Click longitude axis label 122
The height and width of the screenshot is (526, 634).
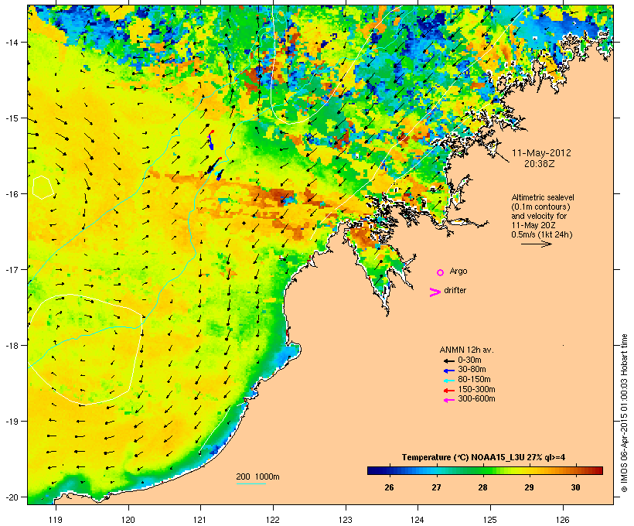click(273, 520)
